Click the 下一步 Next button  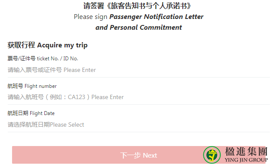139,155
